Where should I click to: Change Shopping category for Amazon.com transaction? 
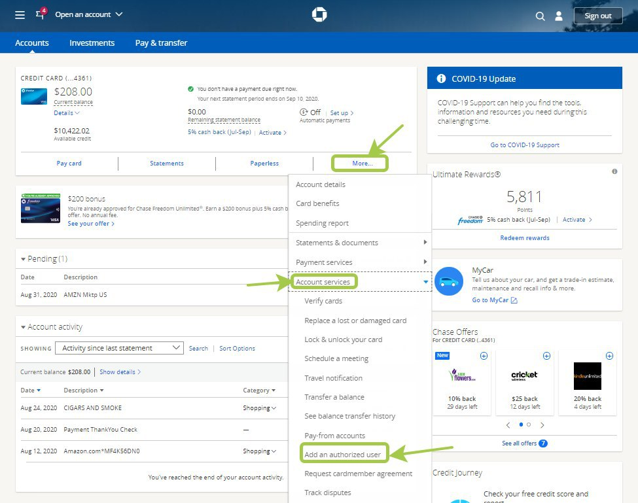(x=260, y=451)
